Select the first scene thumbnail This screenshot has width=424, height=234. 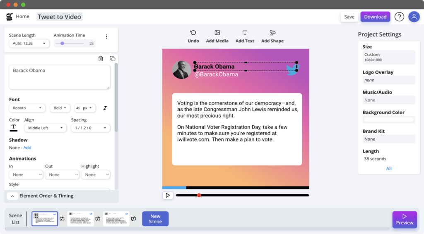pos(45,219)
